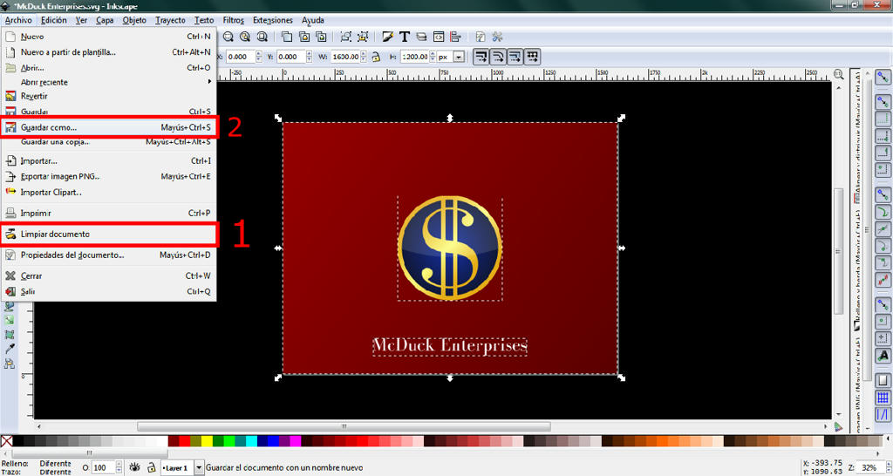
Task: Toggle snap to text baselines 'A' button
Action: tap(883, 356)
